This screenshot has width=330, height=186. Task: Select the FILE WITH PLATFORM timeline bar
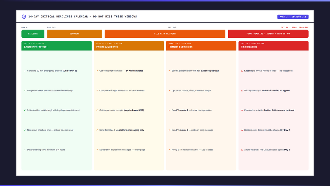tap(165, 34)
